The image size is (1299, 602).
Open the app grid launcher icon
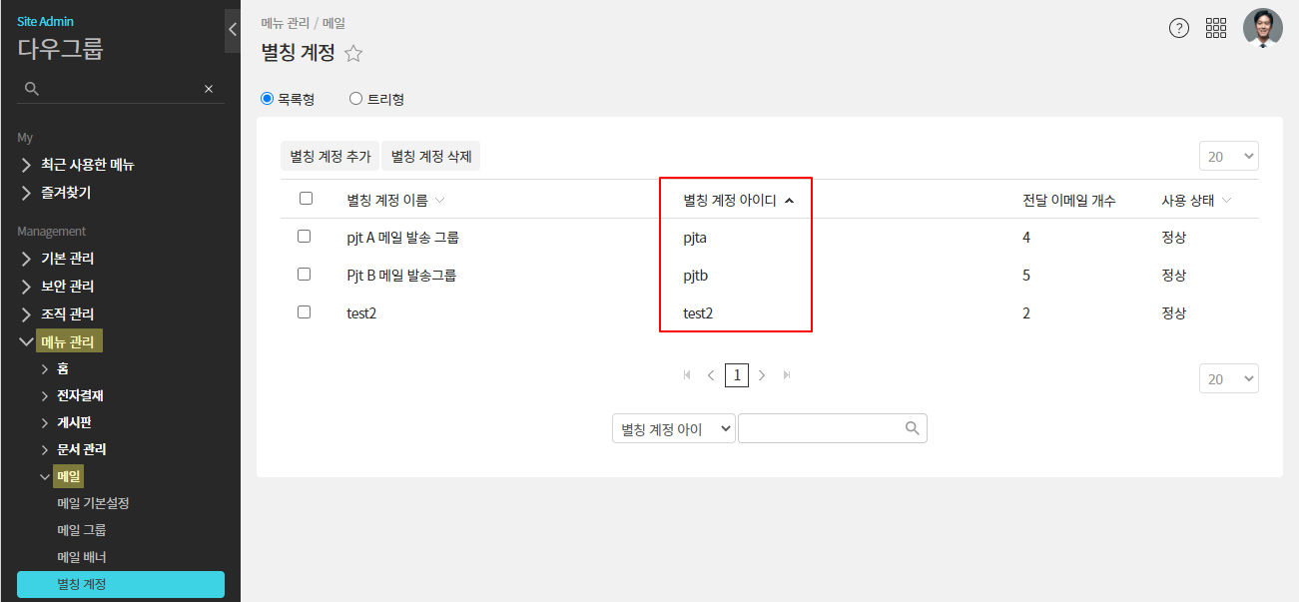tap(1216, 28)
